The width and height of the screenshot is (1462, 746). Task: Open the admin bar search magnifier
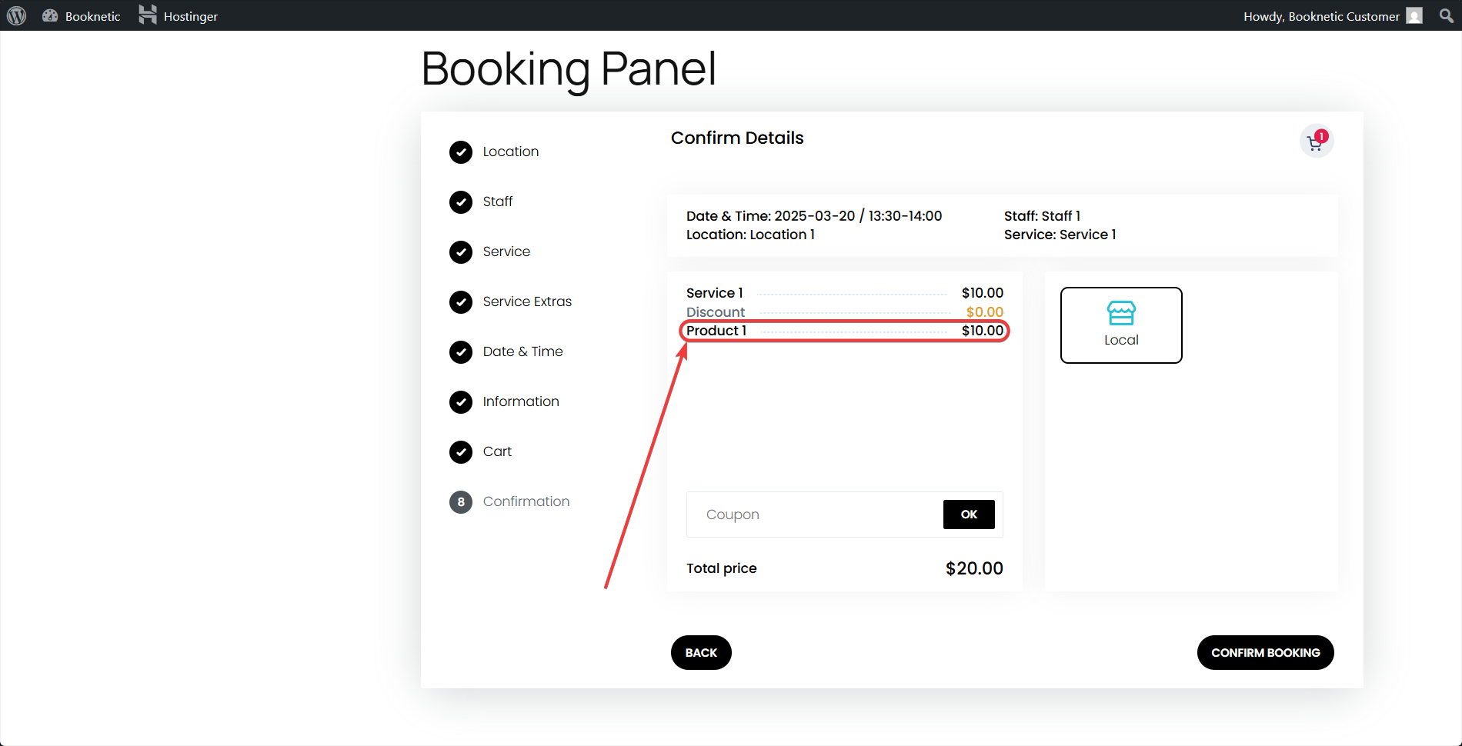[x=1446, y=15]
